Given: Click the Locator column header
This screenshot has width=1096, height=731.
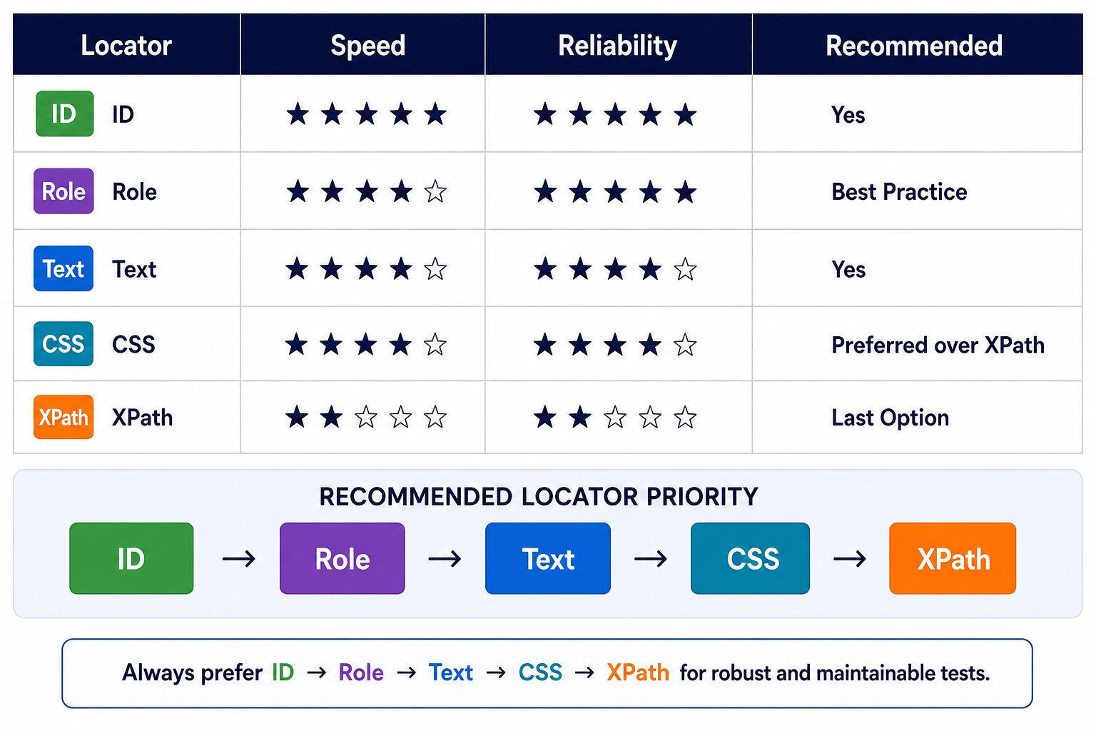Looking at the screenshot, I should (x=126, y=45).
